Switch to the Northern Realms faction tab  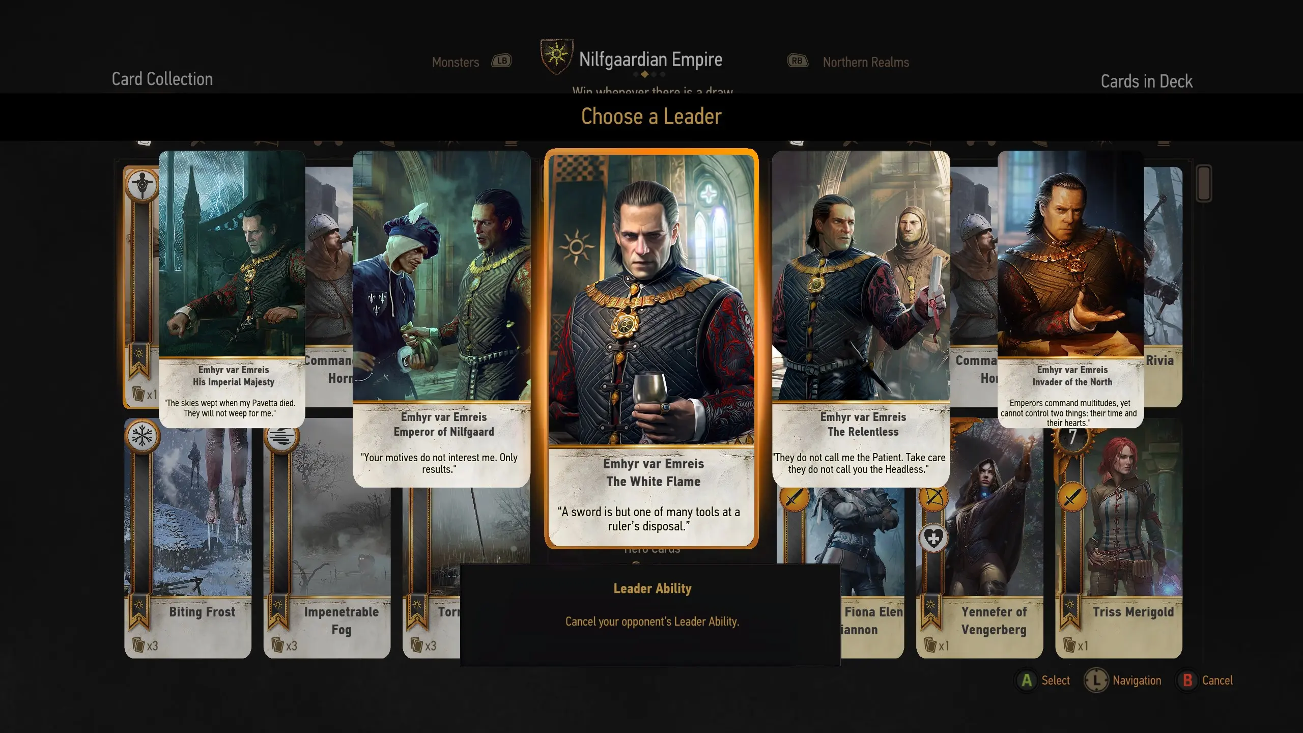pyautogui.click(x=866, y=62)
